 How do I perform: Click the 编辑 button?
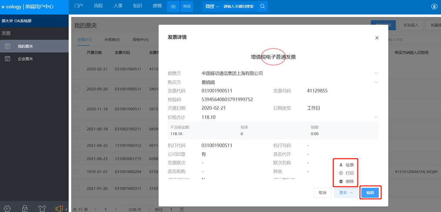click(370, 193)
